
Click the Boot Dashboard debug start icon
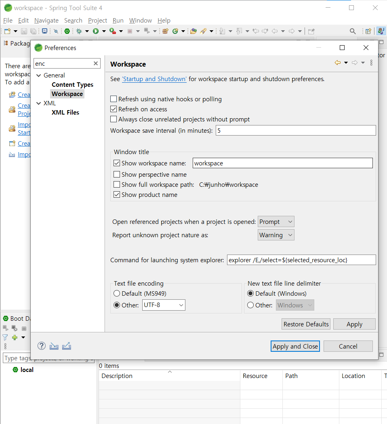(x=15, y=328)
